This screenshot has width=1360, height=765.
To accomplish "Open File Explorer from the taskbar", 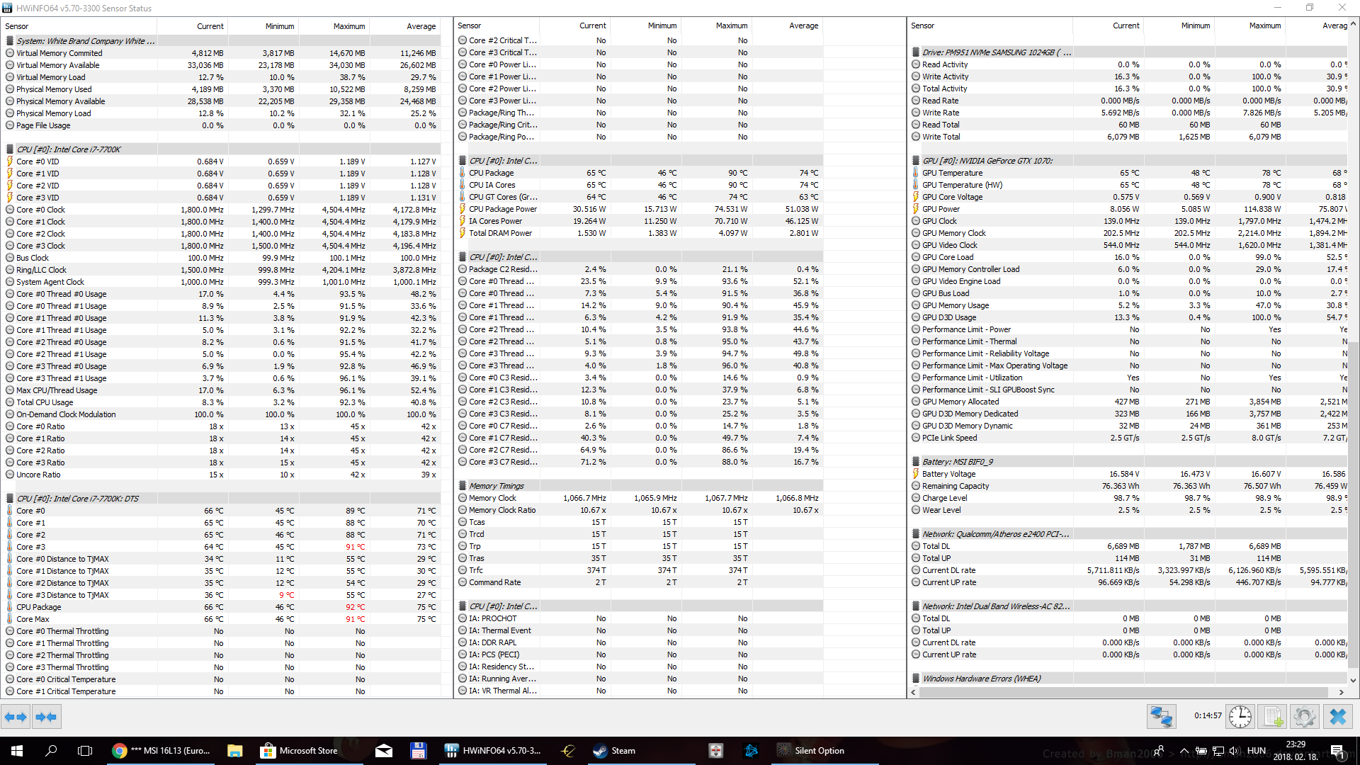I will tap(235, 751).
